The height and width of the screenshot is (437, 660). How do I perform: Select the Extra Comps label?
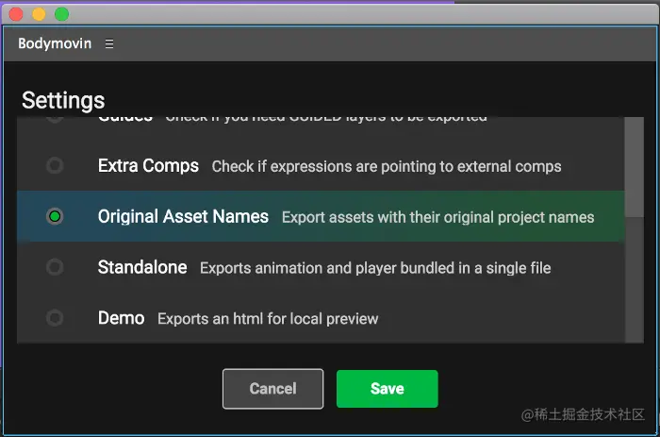pyautogui.click(x=148, y=165)
